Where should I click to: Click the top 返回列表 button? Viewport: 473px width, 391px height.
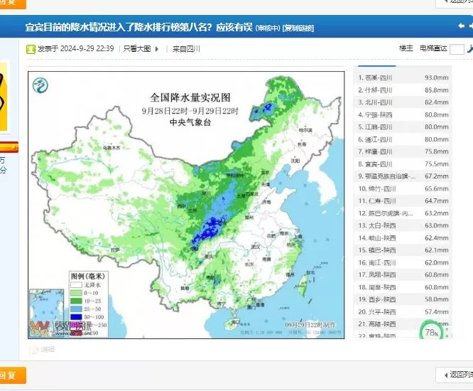point(455,2)
